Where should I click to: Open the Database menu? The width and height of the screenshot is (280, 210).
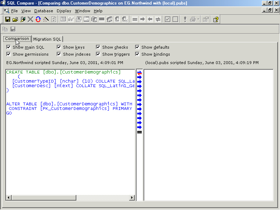(43, 11)
